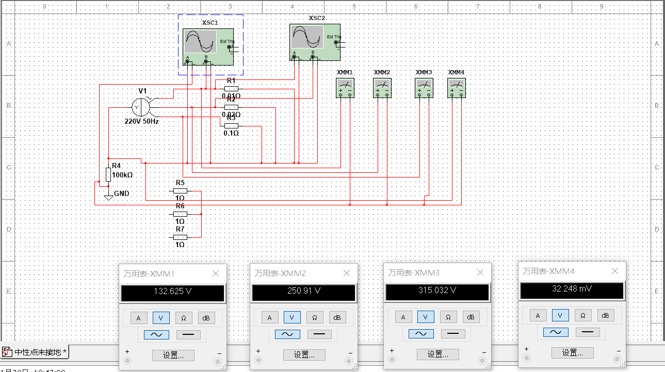Screen dimensions: 665x372
Task: Set XMM3 multimeter to AC signal mode
Action: [x=421, y=334]
